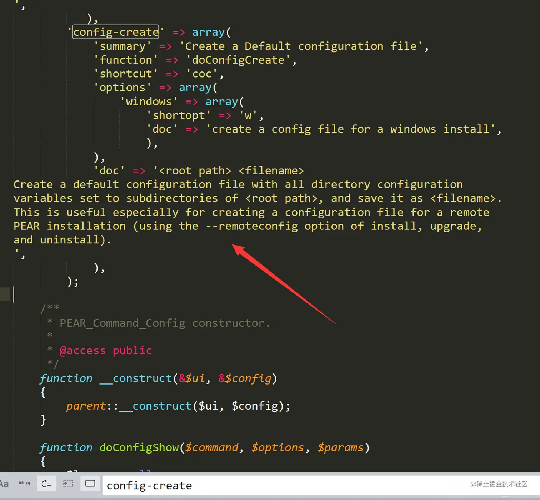Click the highlighted 'config-create' match in code
The image size is (540, 500).
(x=116, y=32)
